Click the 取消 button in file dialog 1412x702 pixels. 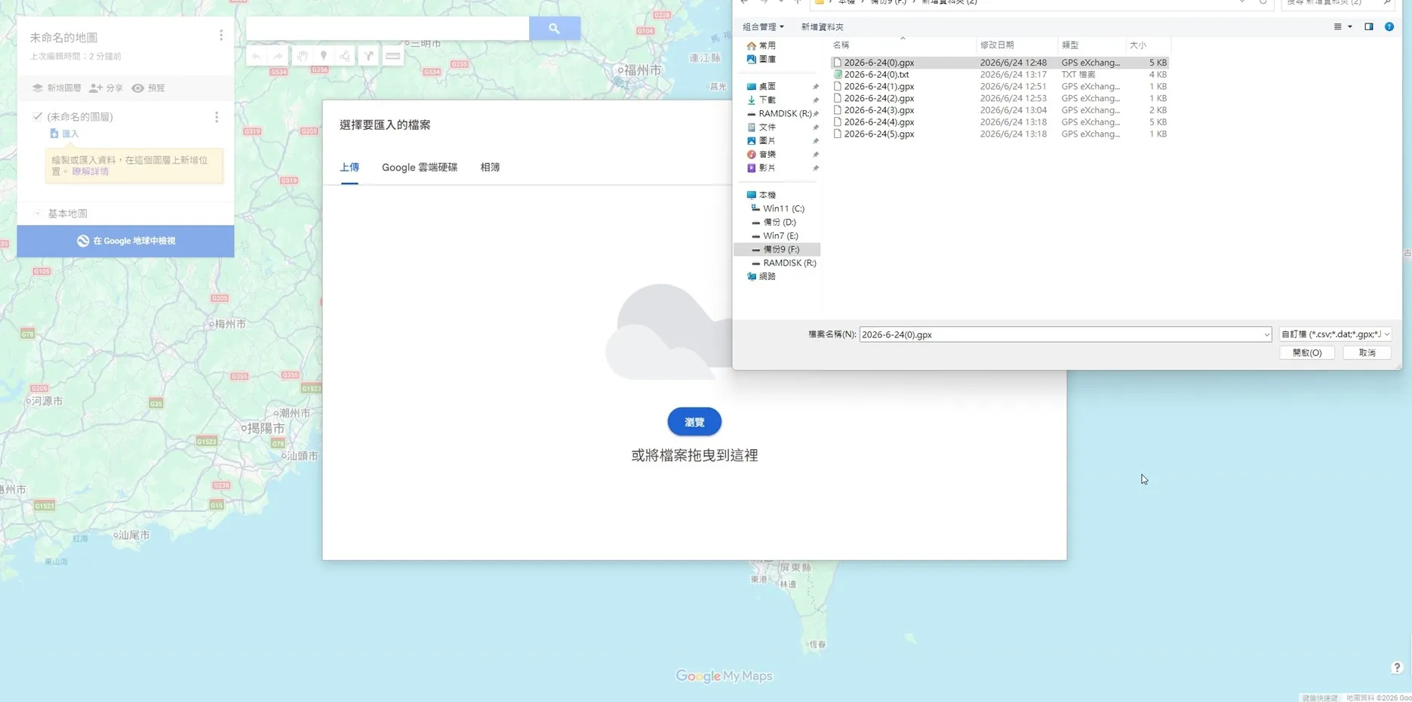click(x=1367, y=353)
